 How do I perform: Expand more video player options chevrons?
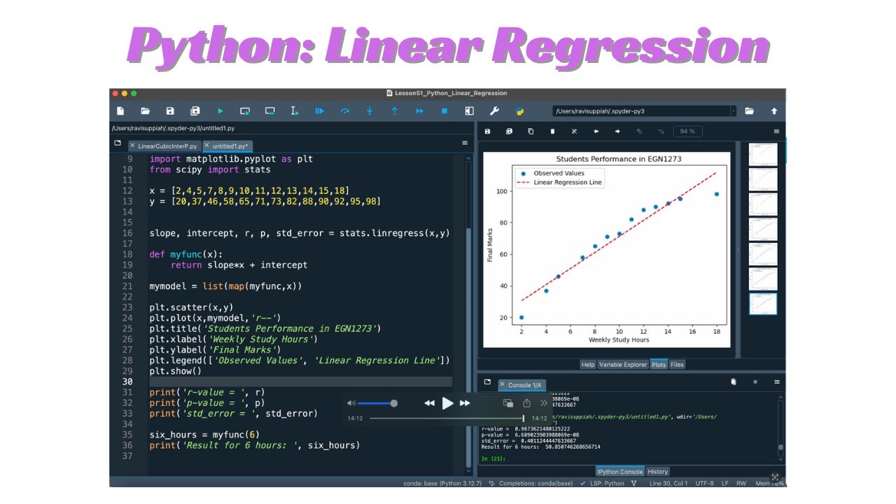(544, 403)
